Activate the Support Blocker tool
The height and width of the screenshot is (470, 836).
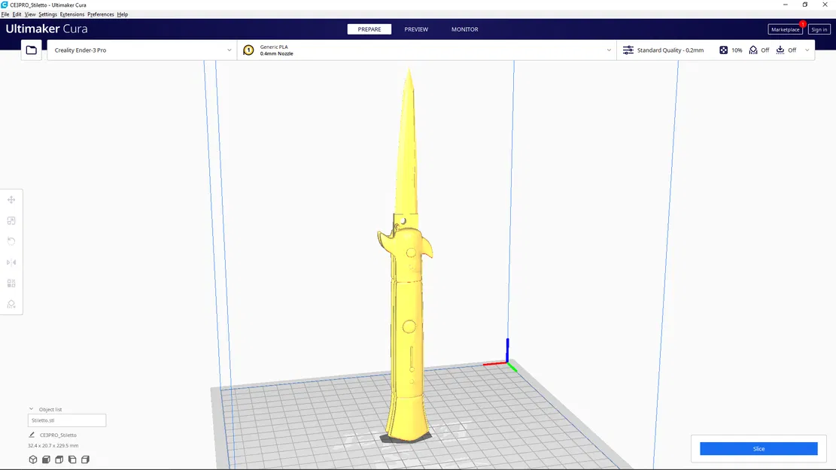pyautogui.click(x=11, y=305)
